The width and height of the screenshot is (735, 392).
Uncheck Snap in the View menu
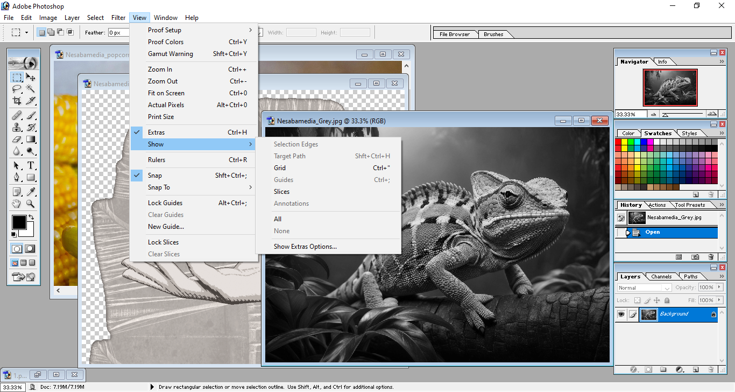pyautogui.click(x=155, y=176)
